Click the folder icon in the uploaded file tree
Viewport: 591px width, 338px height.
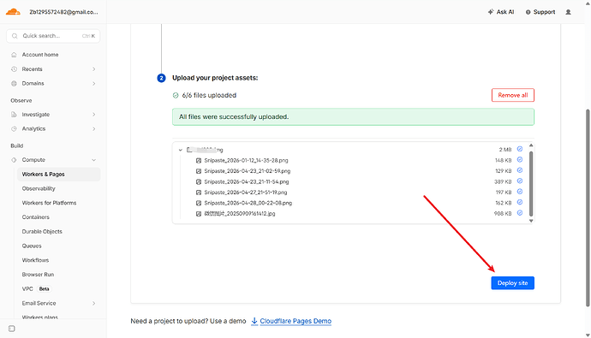(x=189, y=150)
